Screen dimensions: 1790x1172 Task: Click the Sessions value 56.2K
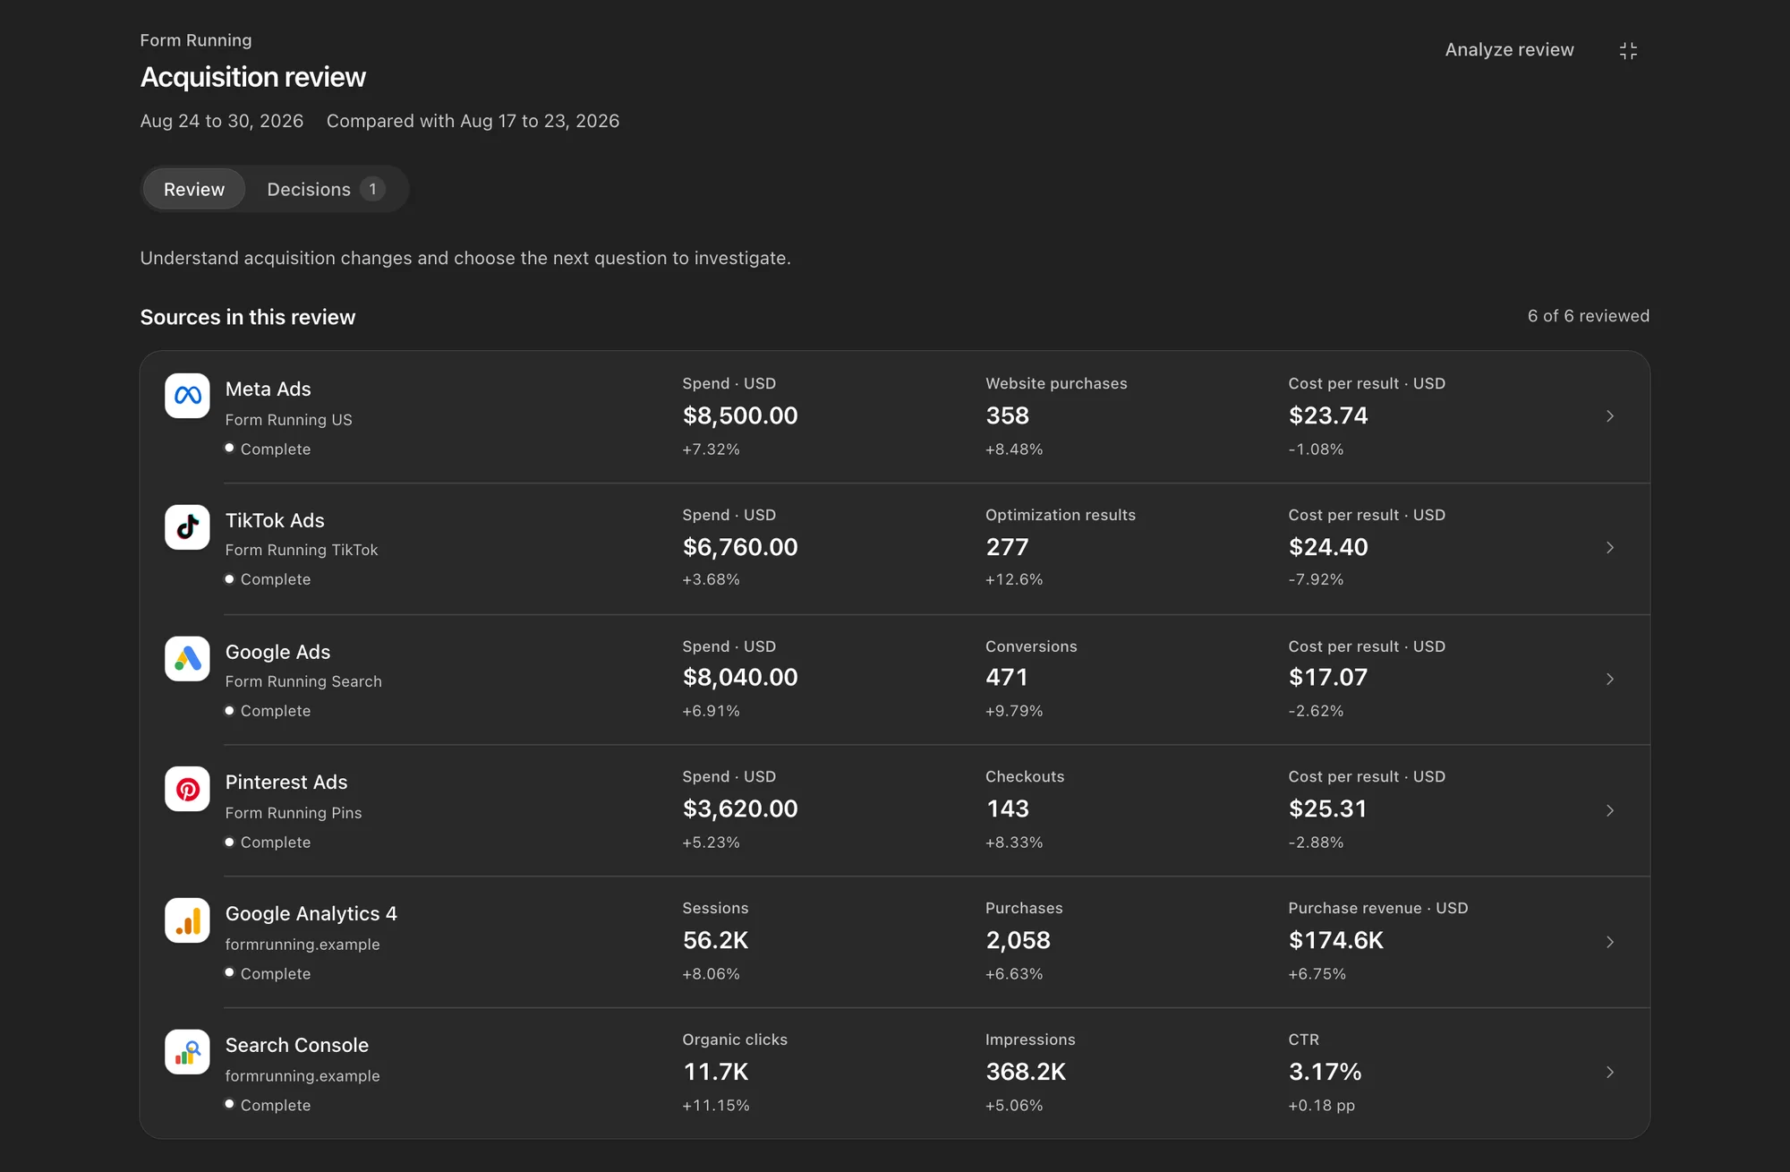(715, 941)
